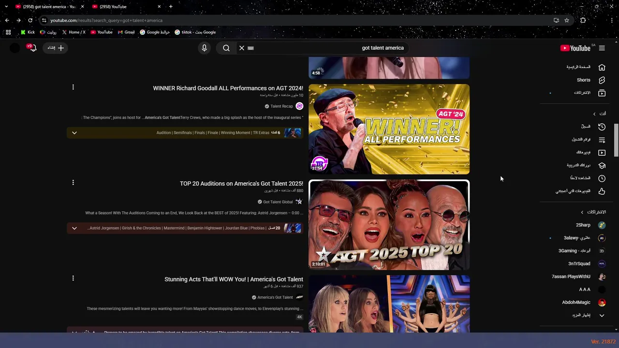The height and width of the screenshot is (348, 619).
Task: Open 'Stunning Acts That'll WOW You!' title
Action: [234, 279]
